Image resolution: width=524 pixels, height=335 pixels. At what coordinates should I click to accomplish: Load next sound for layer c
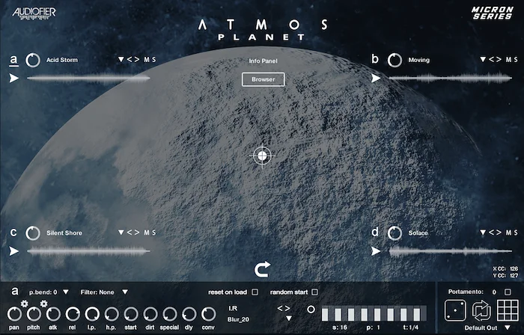(137, 233)
